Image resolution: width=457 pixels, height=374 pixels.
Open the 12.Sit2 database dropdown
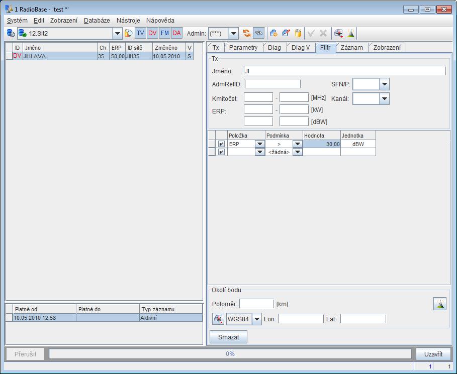coord(117,34)
